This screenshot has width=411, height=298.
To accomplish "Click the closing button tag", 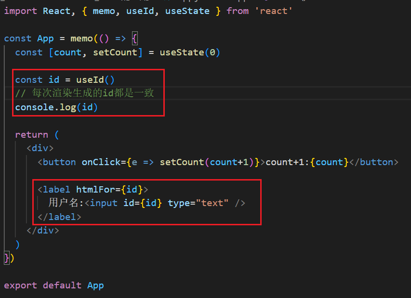I will pyautogui.click(x=374, y=162).
